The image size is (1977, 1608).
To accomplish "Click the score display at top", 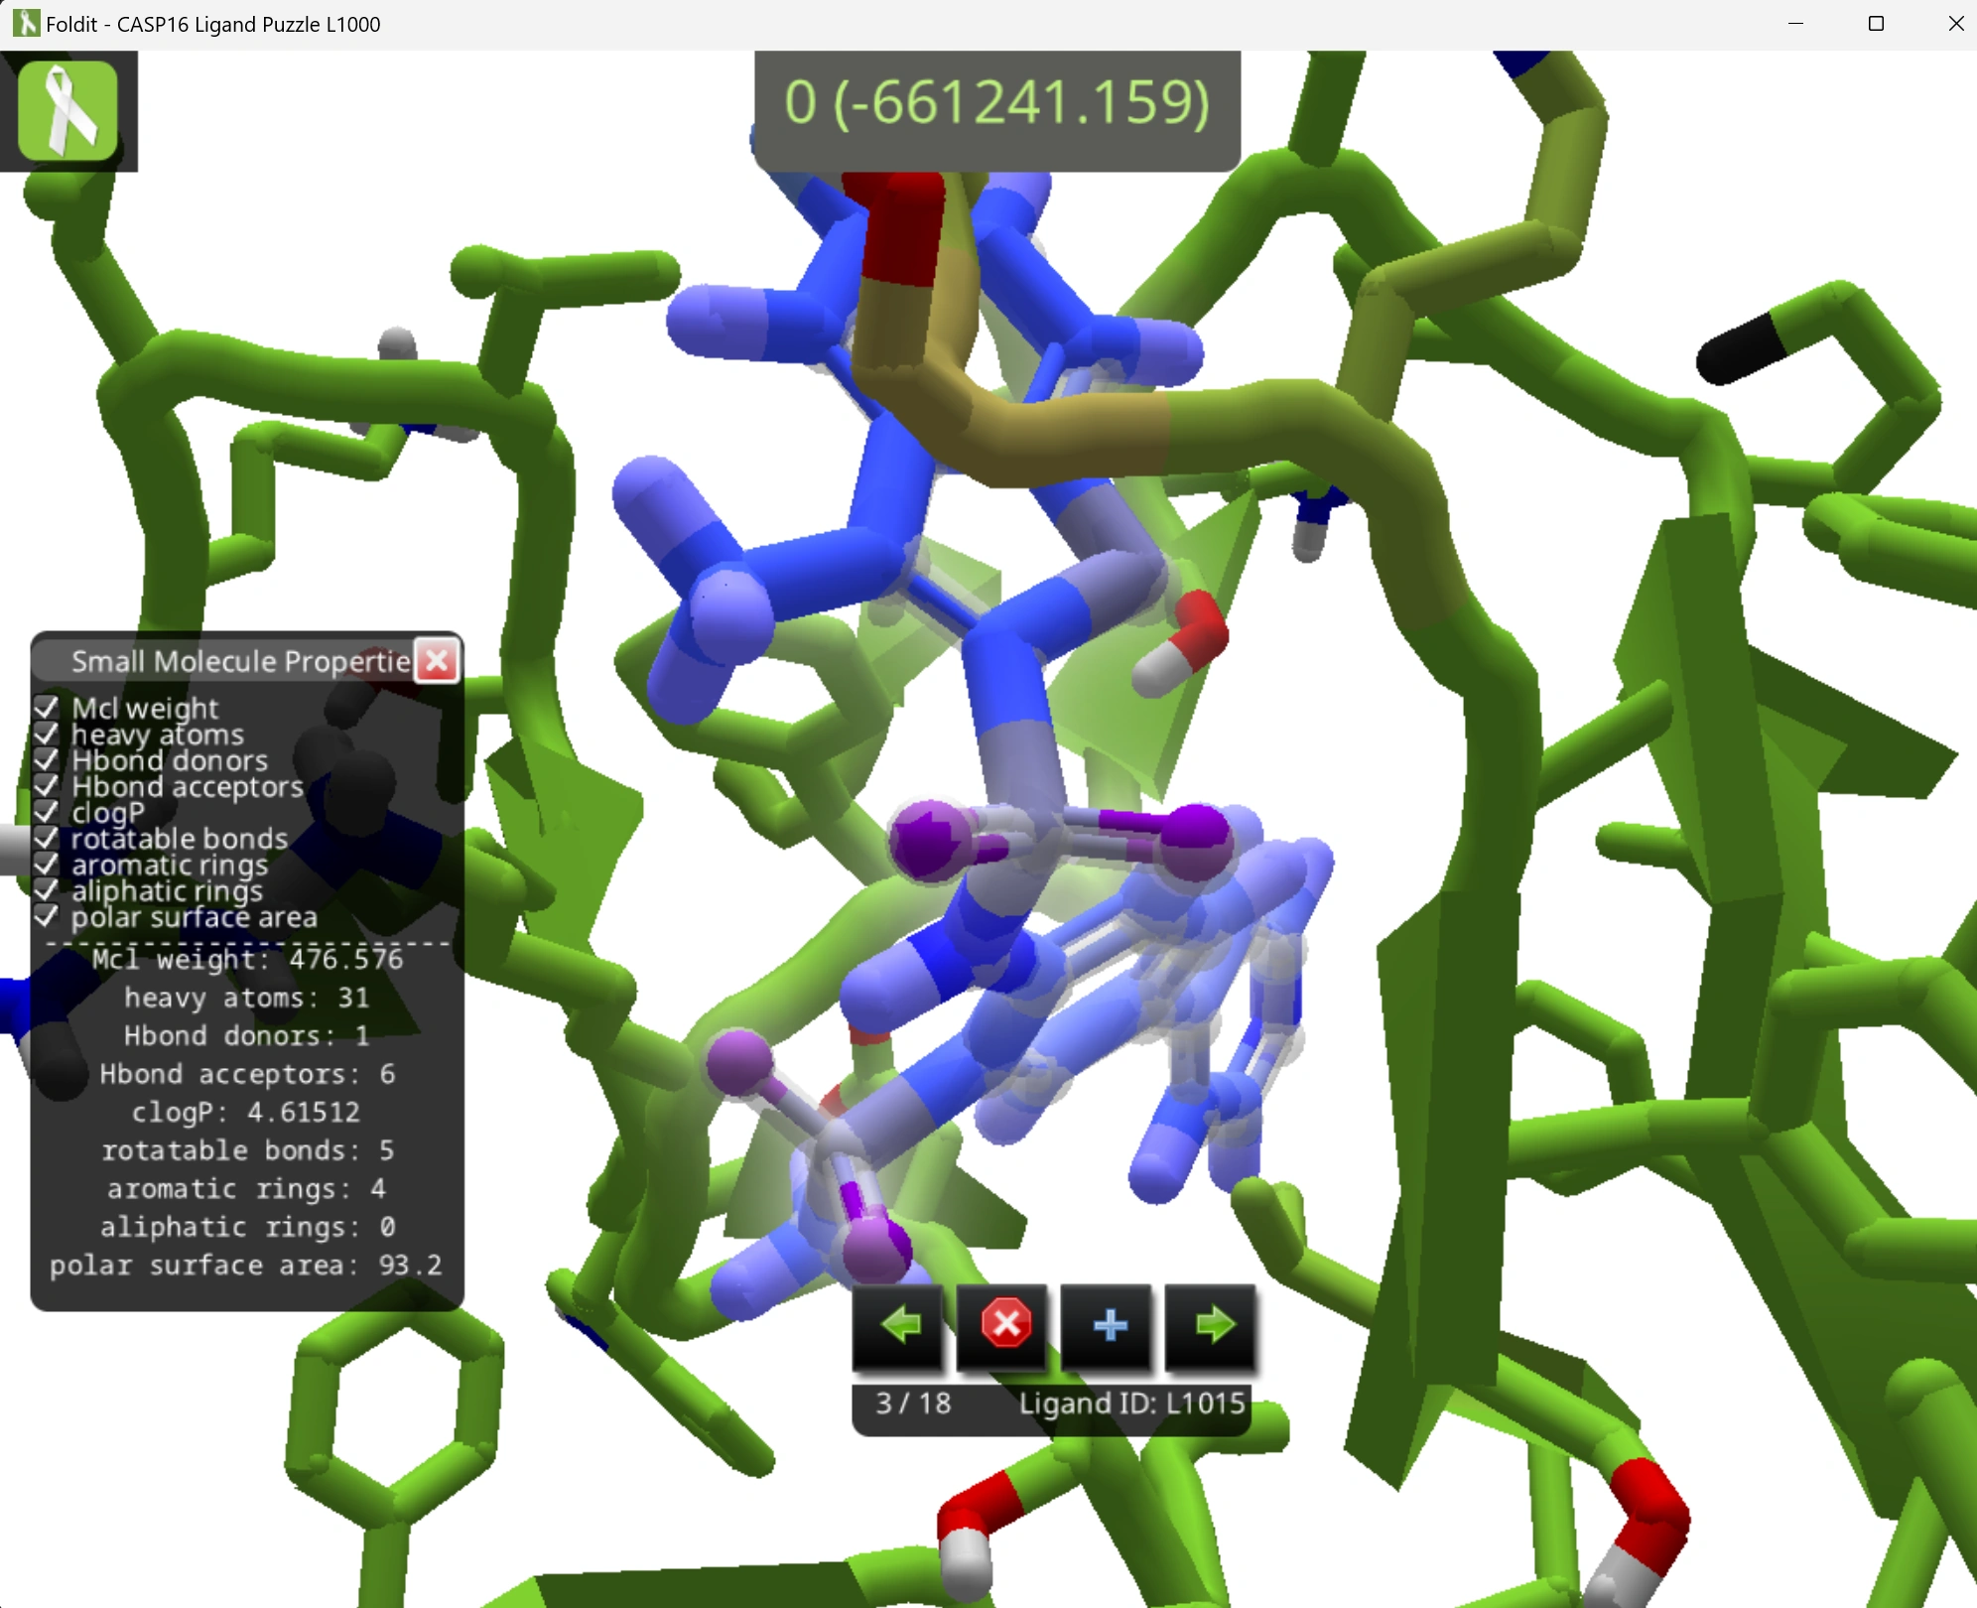I will click(x=996, y=104).
